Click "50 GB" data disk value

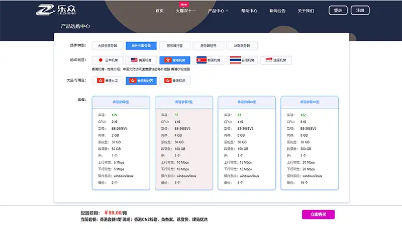[x=116, y=149]
